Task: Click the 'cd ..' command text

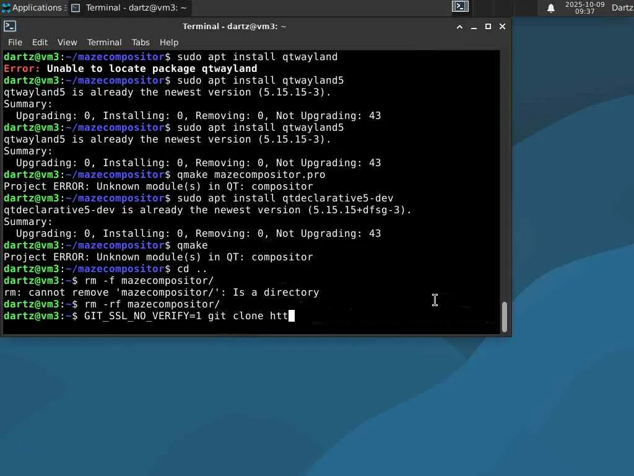Action: point(192,269)
